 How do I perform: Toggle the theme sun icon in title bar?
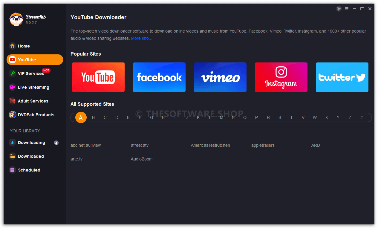pyautogui.click(x=339, y=9)
